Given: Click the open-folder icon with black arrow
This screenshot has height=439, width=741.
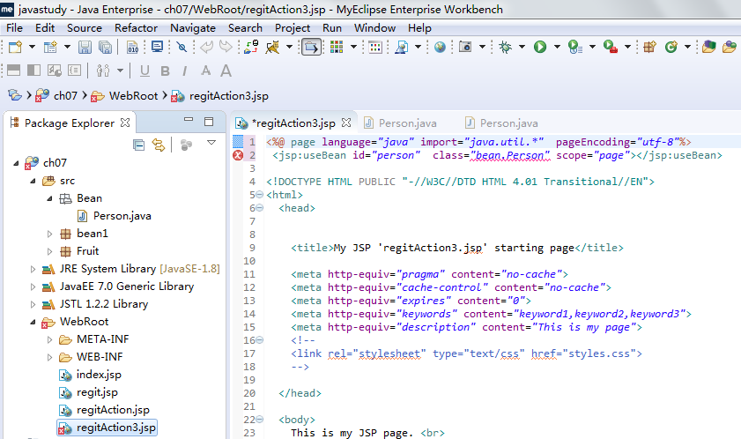Looking at the screenshot, I should pyautogui.click(x=311, y=47).
